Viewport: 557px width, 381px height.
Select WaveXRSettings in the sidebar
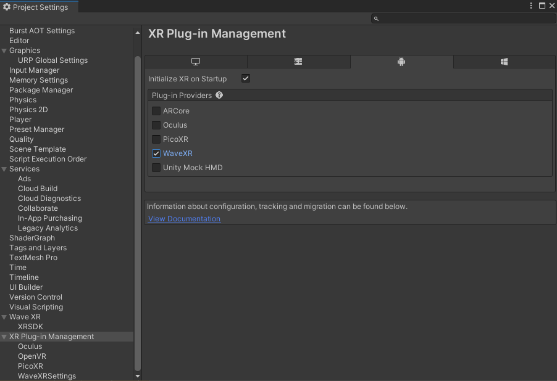47,376
